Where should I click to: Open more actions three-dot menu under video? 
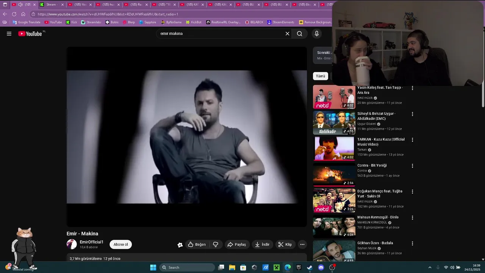(x=302, y=245)
